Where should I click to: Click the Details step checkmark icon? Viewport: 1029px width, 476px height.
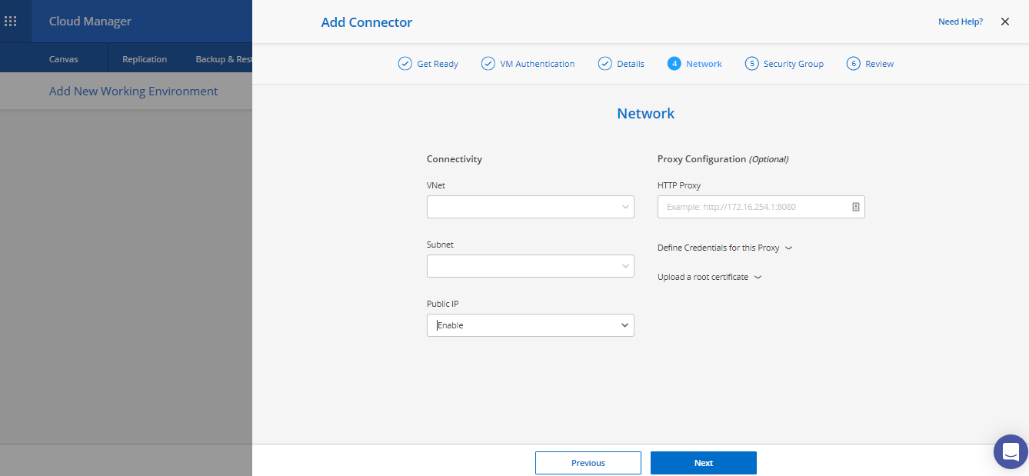pos(604,64)
